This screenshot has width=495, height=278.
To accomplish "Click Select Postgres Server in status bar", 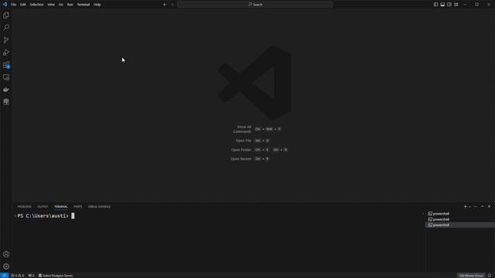I will coord(56,276).
